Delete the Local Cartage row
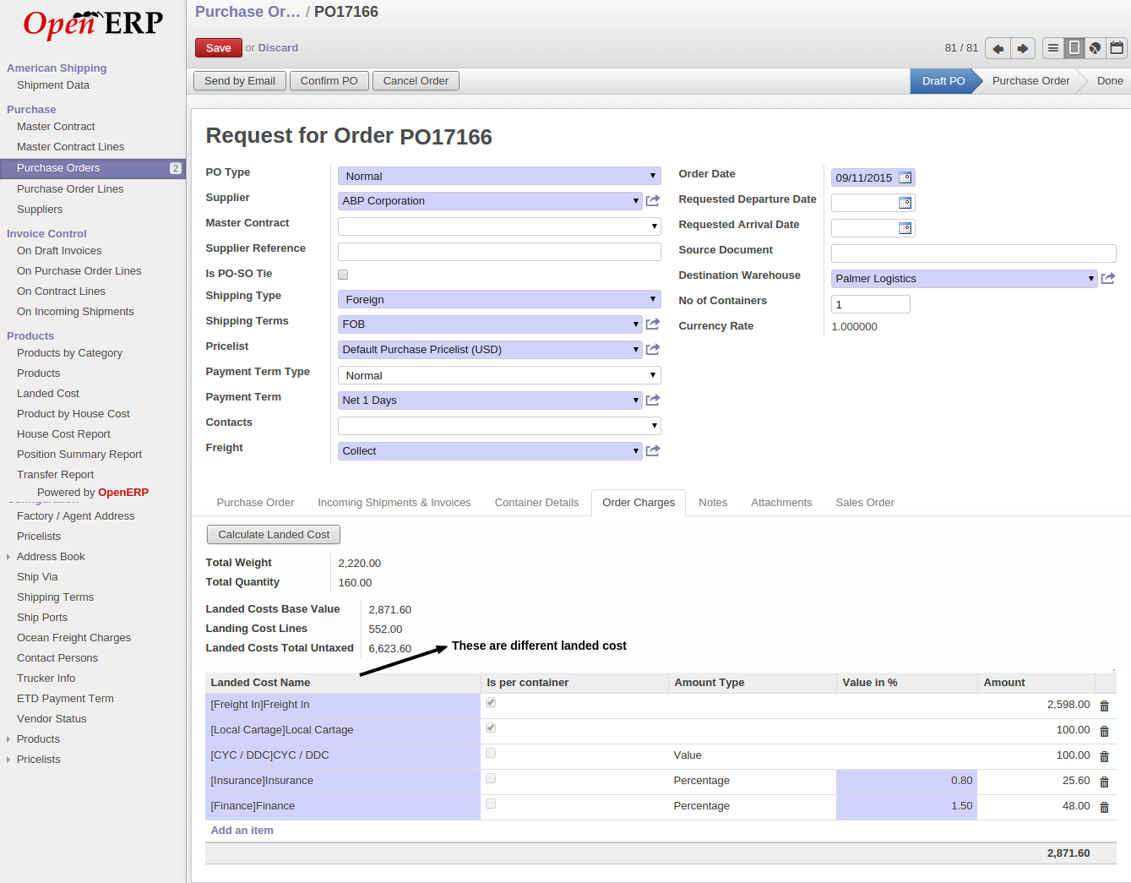Screen dimensions: 1131x883 [x=1104, y=731]
